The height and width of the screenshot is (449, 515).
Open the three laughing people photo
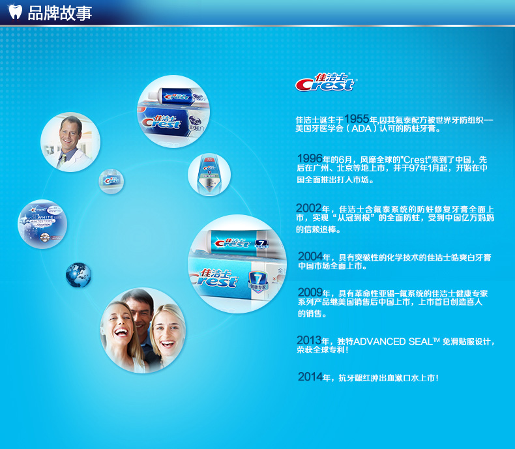click(143, 330)
